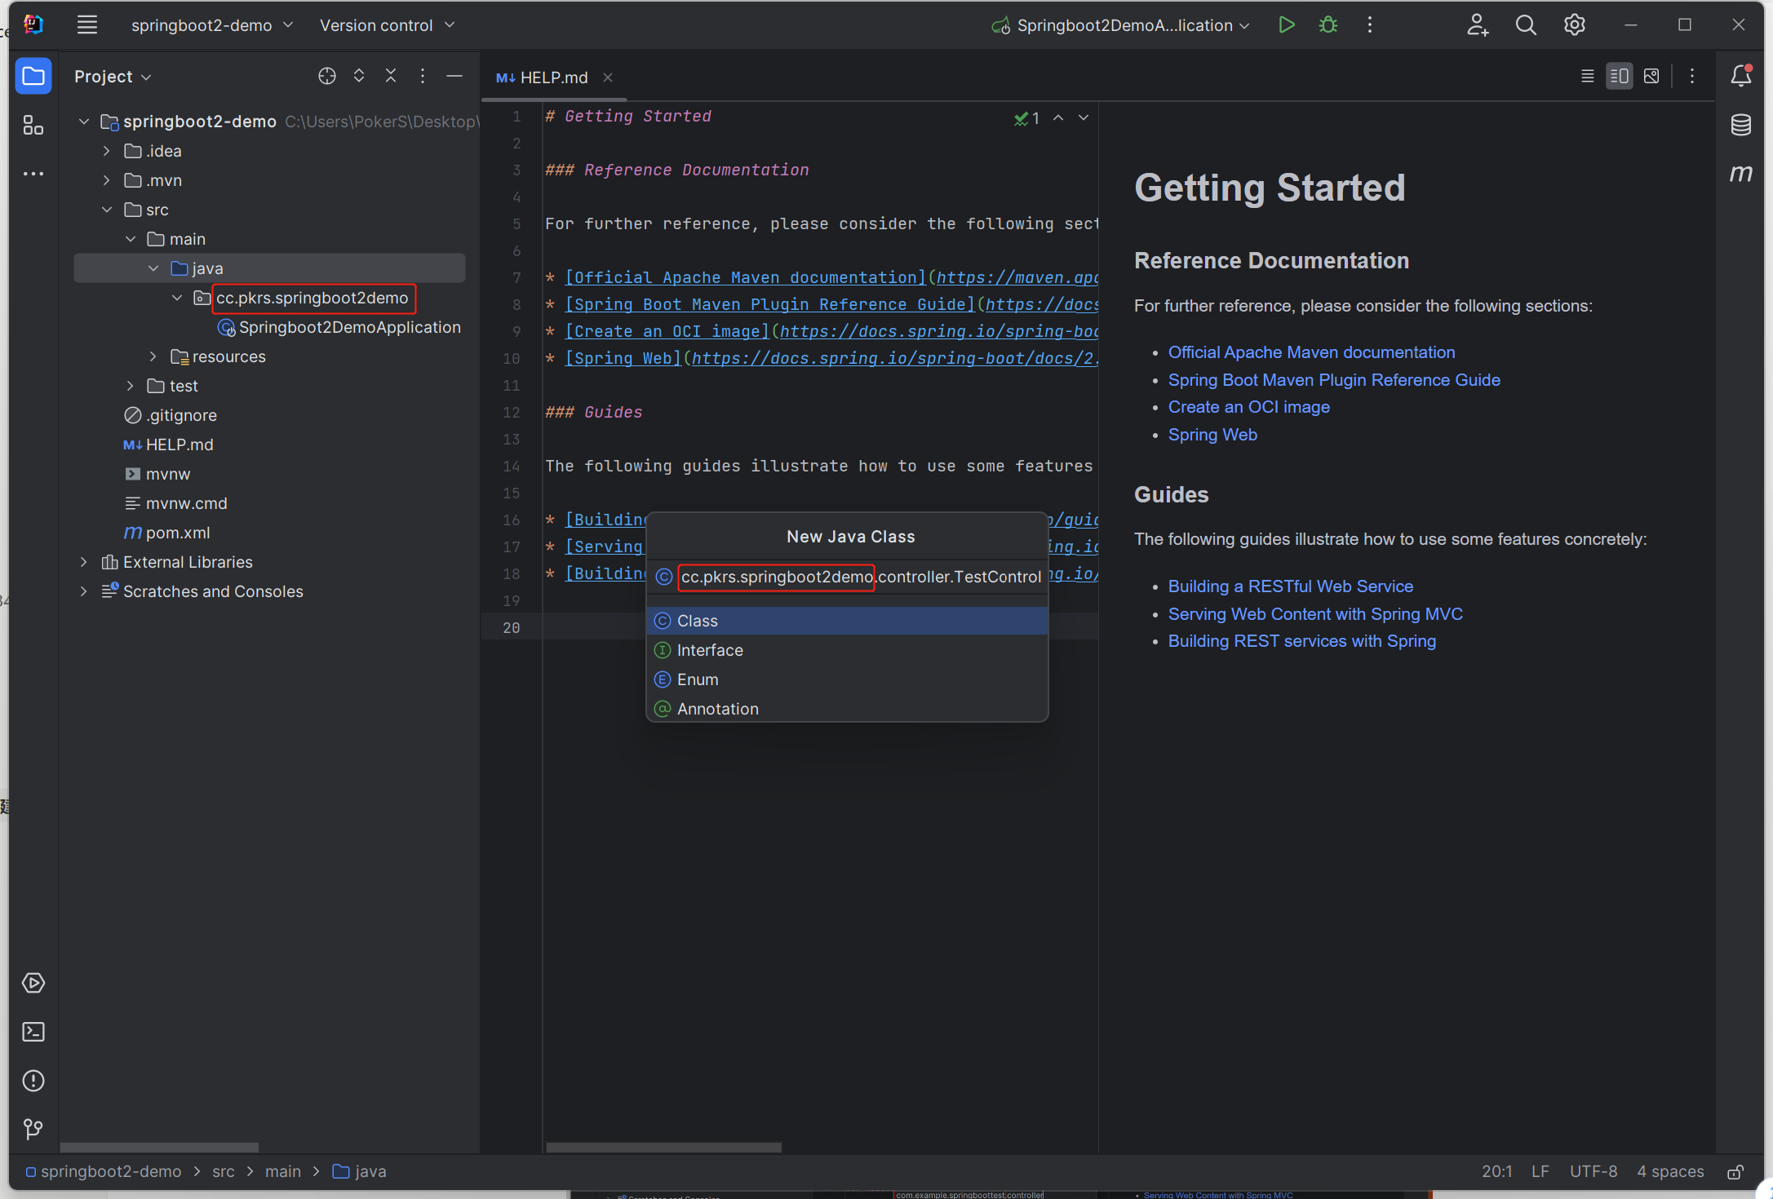Open Create an OCI image preview link
This screenshot has height=1199, width=1773.
(x=1248, y=407)
